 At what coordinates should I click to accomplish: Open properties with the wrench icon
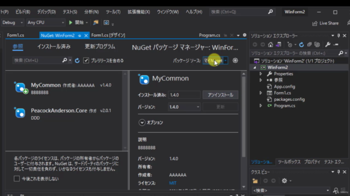point(328,45)
